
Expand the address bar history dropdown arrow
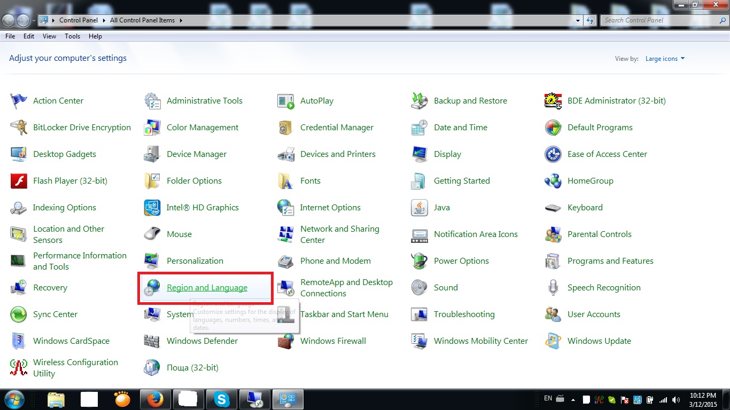click(x=578, y=20)
